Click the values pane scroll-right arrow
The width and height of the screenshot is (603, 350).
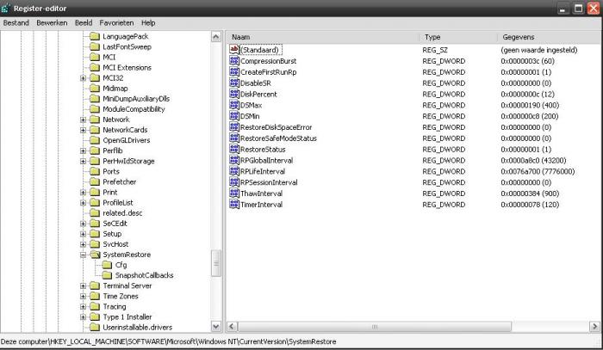tap(594, 327)
